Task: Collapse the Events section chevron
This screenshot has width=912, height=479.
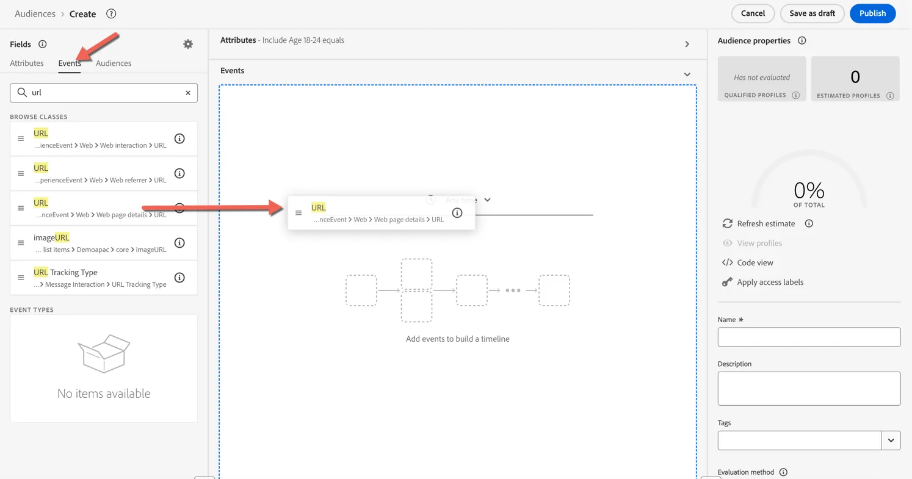Action: 687,74
